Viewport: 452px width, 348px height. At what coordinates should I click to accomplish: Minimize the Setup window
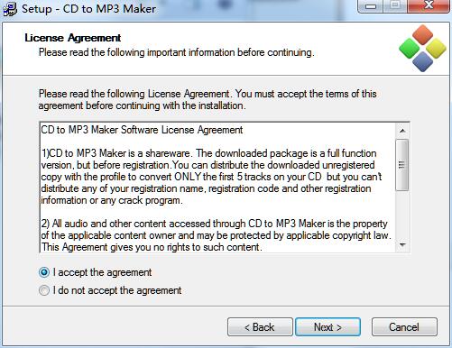click(371, 6)
